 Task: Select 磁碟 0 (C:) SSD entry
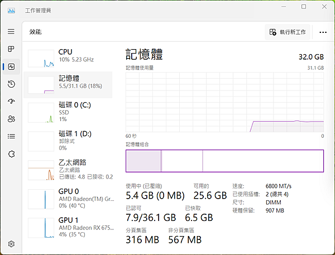click(69, 112)
